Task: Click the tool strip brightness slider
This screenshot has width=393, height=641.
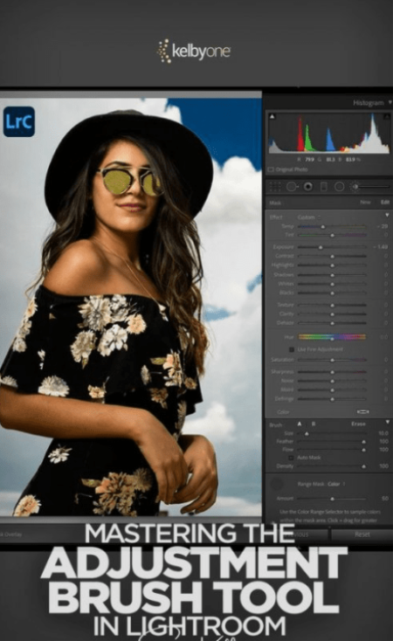Action: [373, 187]
